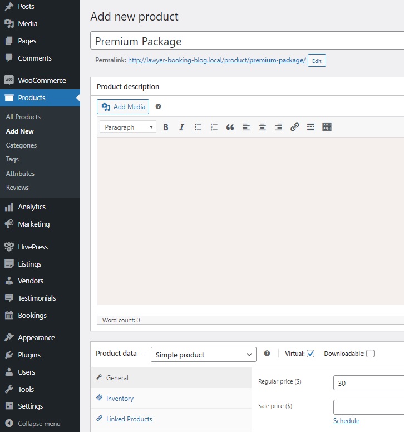Click the Schedule sale link
Image resolution: width=404 pixels, height=432 pixels.
click(346, 421)
